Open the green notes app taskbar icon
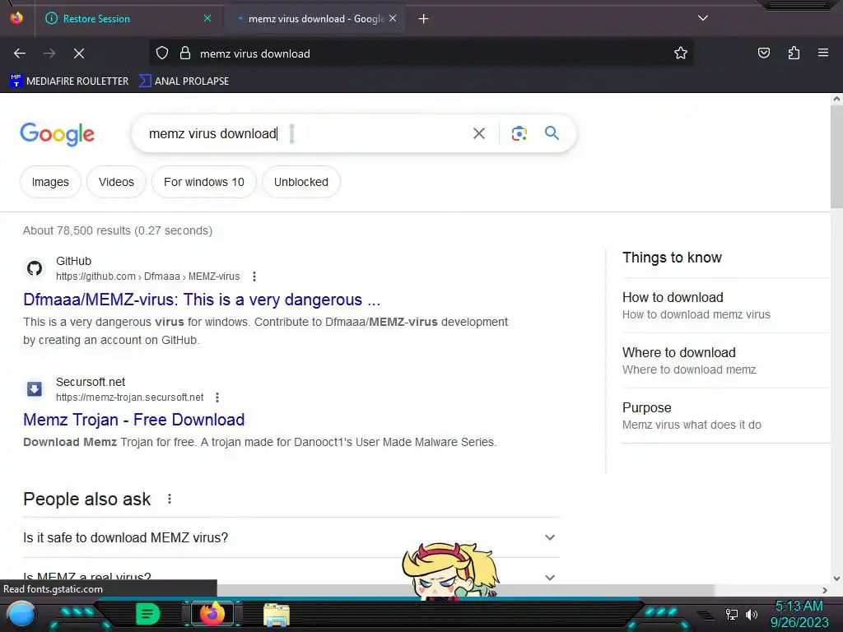 (x=148, y=614)
